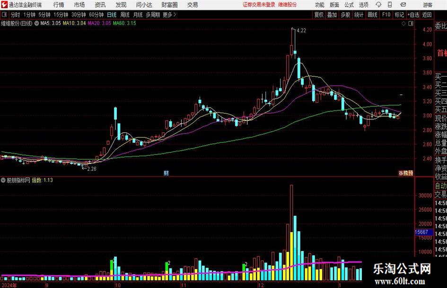Switch to the 月线 period
The image size is (447, 288).
point(138,15)
